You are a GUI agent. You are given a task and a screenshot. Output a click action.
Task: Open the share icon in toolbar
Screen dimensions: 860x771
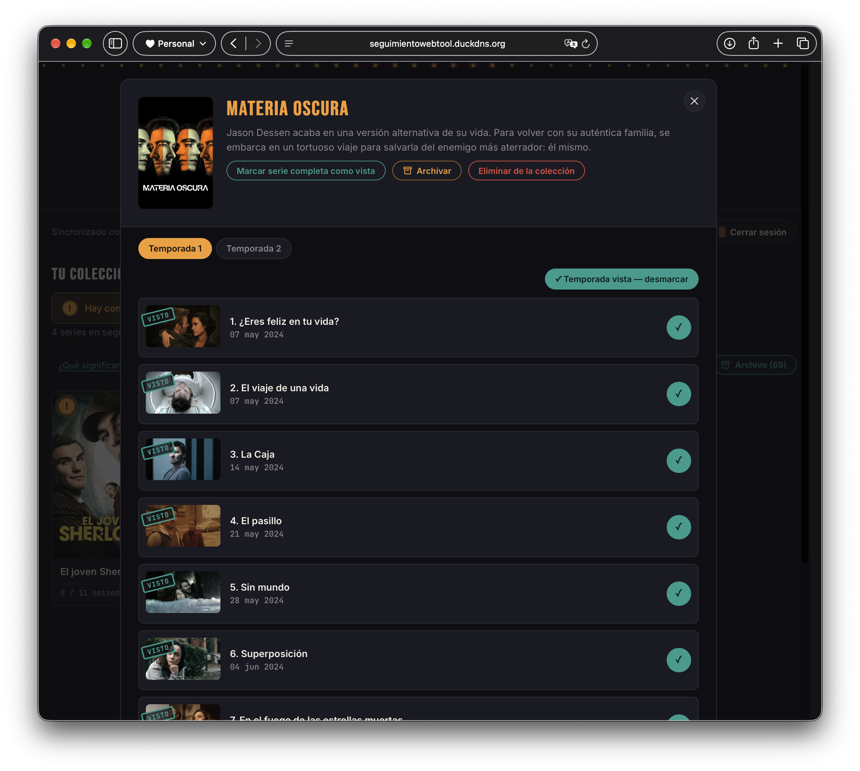click(753, 43)
